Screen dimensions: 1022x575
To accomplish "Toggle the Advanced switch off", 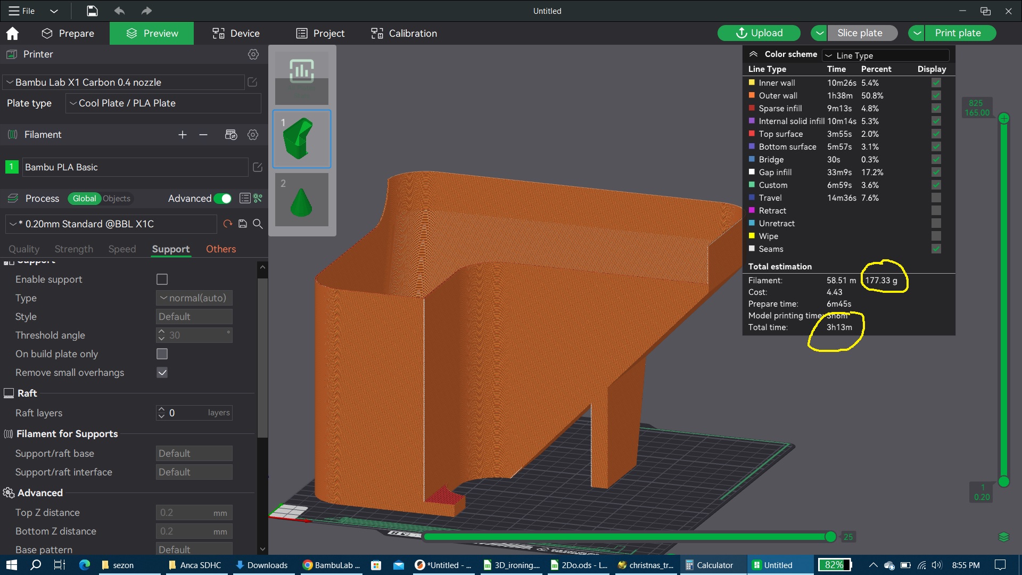I will 222,199.
